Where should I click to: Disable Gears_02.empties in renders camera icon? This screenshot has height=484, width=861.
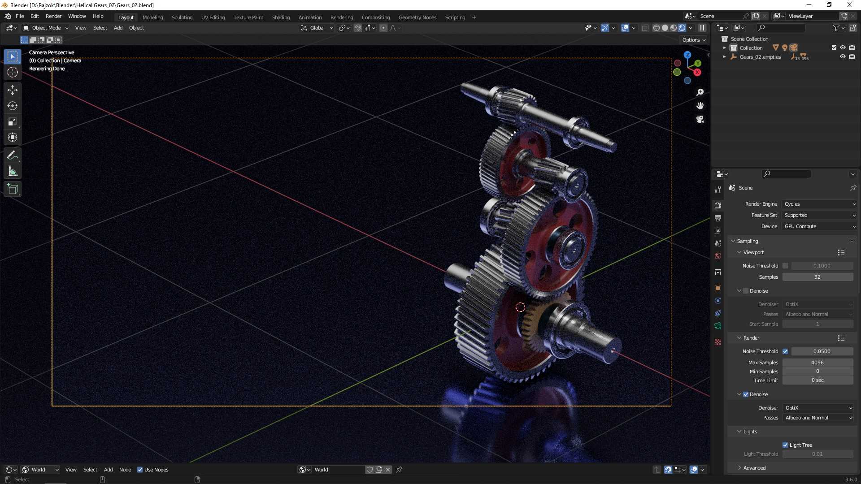(x=852, y=56)
